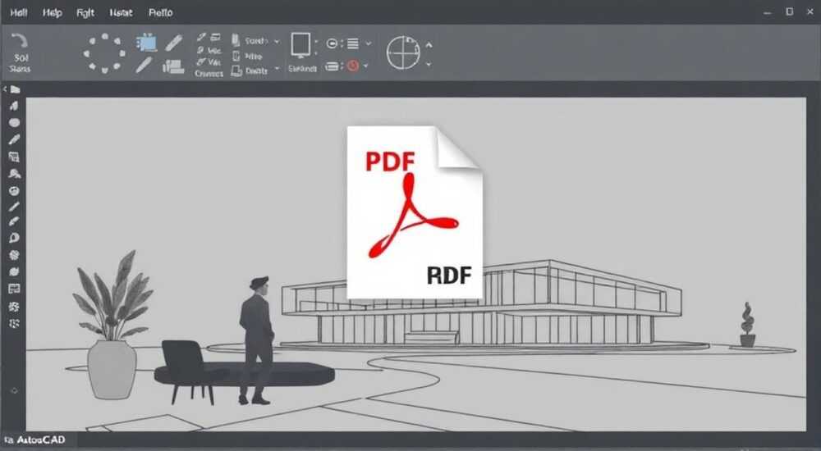This screenshot has width=821, height=451.
Task: Select the pencil tool in left sidebar
Action: (14, 139)
